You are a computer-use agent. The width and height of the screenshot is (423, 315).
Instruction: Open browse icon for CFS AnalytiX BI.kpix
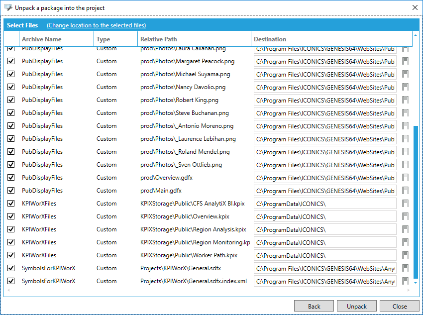[405, 204]
